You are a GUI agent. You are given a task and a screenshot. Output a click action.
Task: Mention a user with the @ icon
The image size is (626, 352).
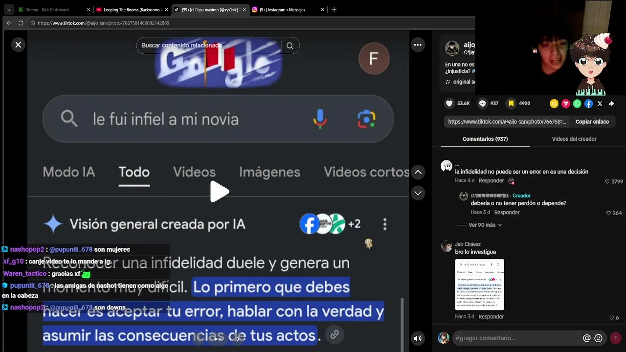[x=587, y=338]
